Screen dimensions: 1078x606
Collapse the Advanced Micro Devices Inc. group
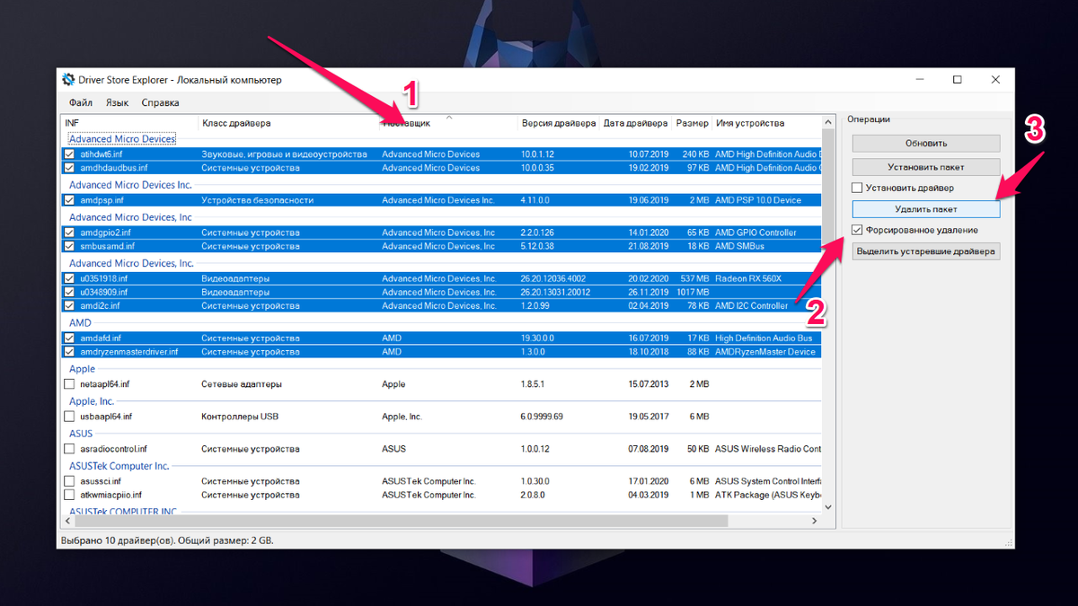[x=130, y=185]
